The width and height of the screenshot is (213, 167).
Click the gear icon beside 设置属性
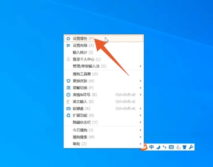[68, 39]
